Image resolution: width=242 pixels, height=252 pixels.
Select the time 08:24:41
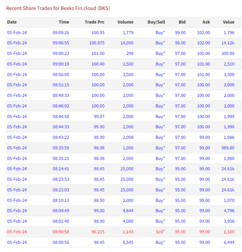pyautogui.click(x=61, y=169)
